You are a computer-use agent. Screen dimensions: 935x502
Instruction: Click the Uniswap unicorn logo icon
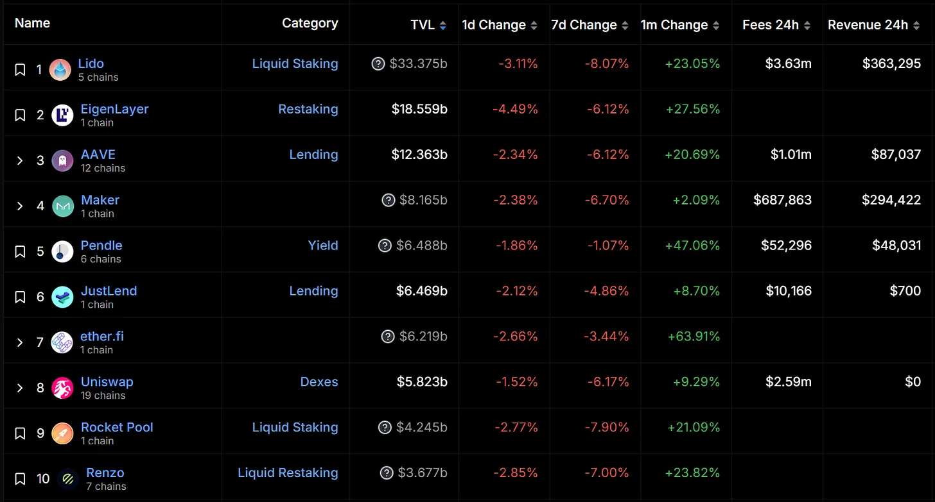pos(62,388)
